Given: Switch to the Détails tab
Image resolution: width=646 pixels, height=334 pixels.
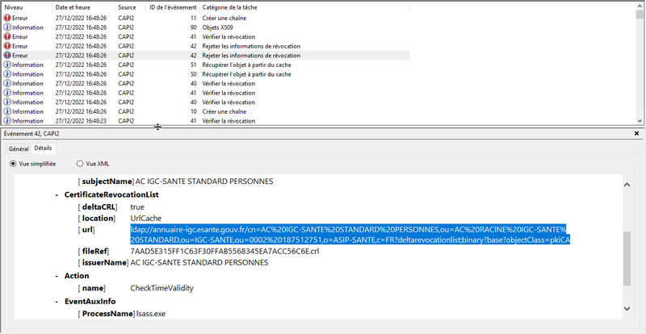Looking at the screenshot, I should click(x=43, y=148).
